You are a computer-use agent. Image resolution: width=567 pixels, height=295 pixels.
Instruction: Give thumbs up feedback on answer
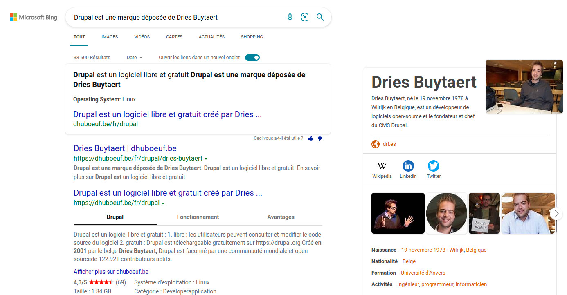311,139
